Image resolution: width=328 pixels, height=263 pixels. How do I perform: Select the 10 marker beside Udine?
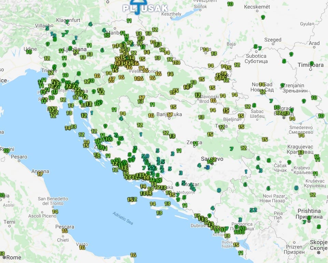click(29, 52)
